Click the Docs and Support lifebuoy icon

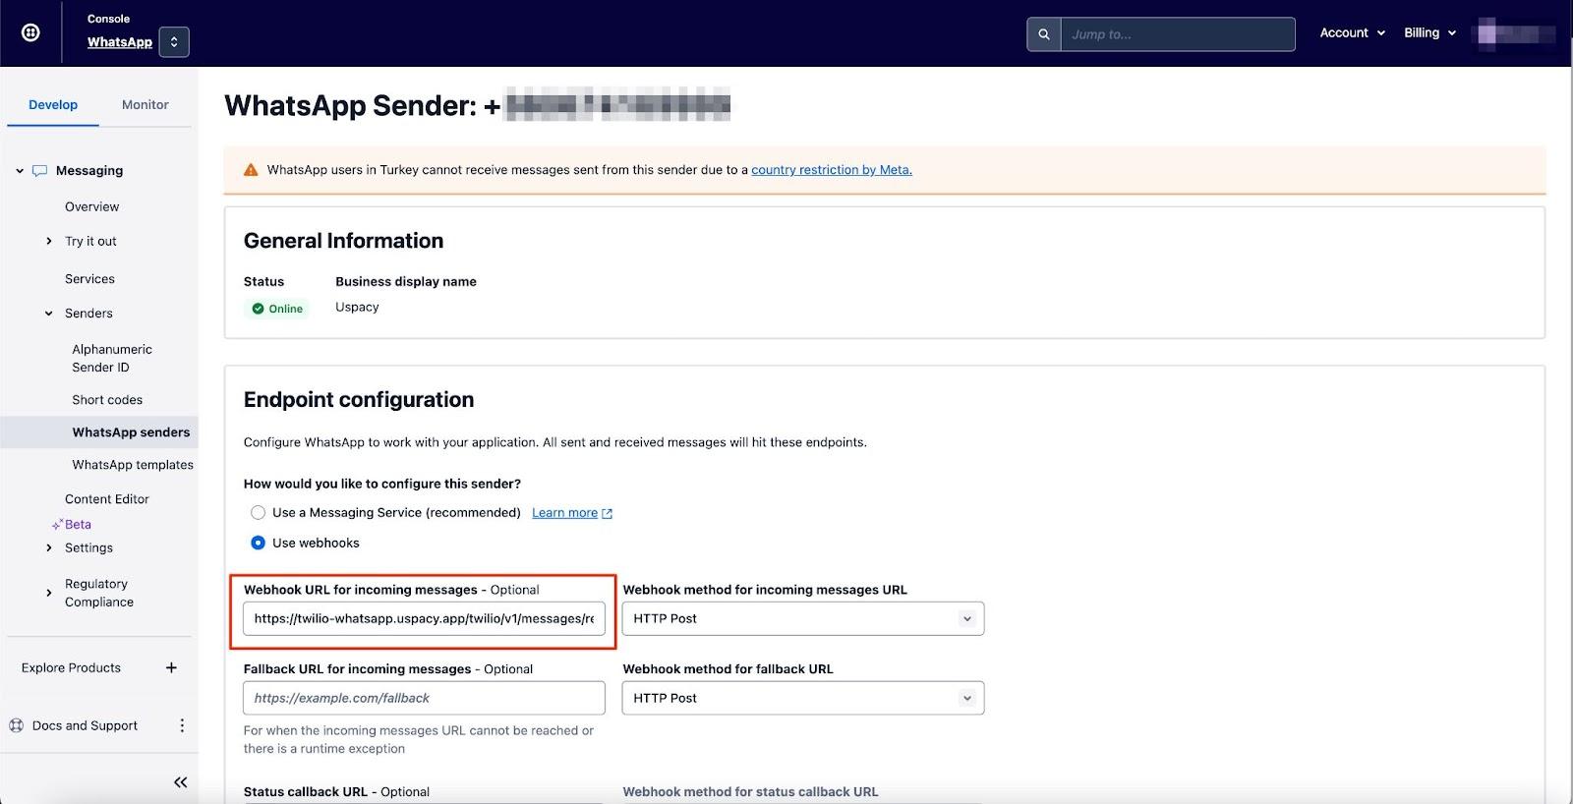17,725
